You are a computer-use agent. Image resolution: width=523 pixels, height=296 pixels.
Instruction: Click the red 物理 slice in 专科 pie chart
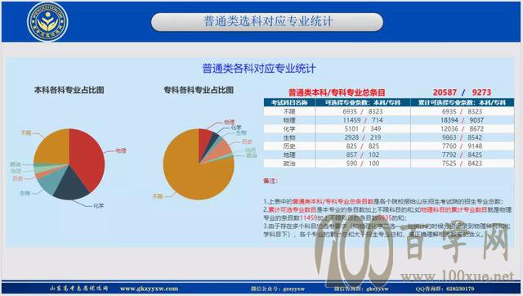204,140
